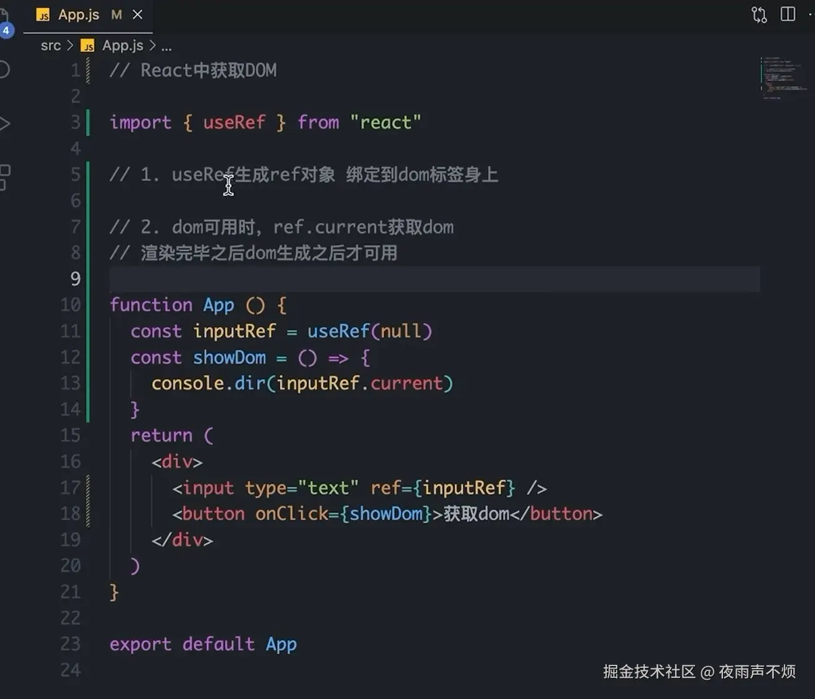Click the word current on line 13

point(407,383)
